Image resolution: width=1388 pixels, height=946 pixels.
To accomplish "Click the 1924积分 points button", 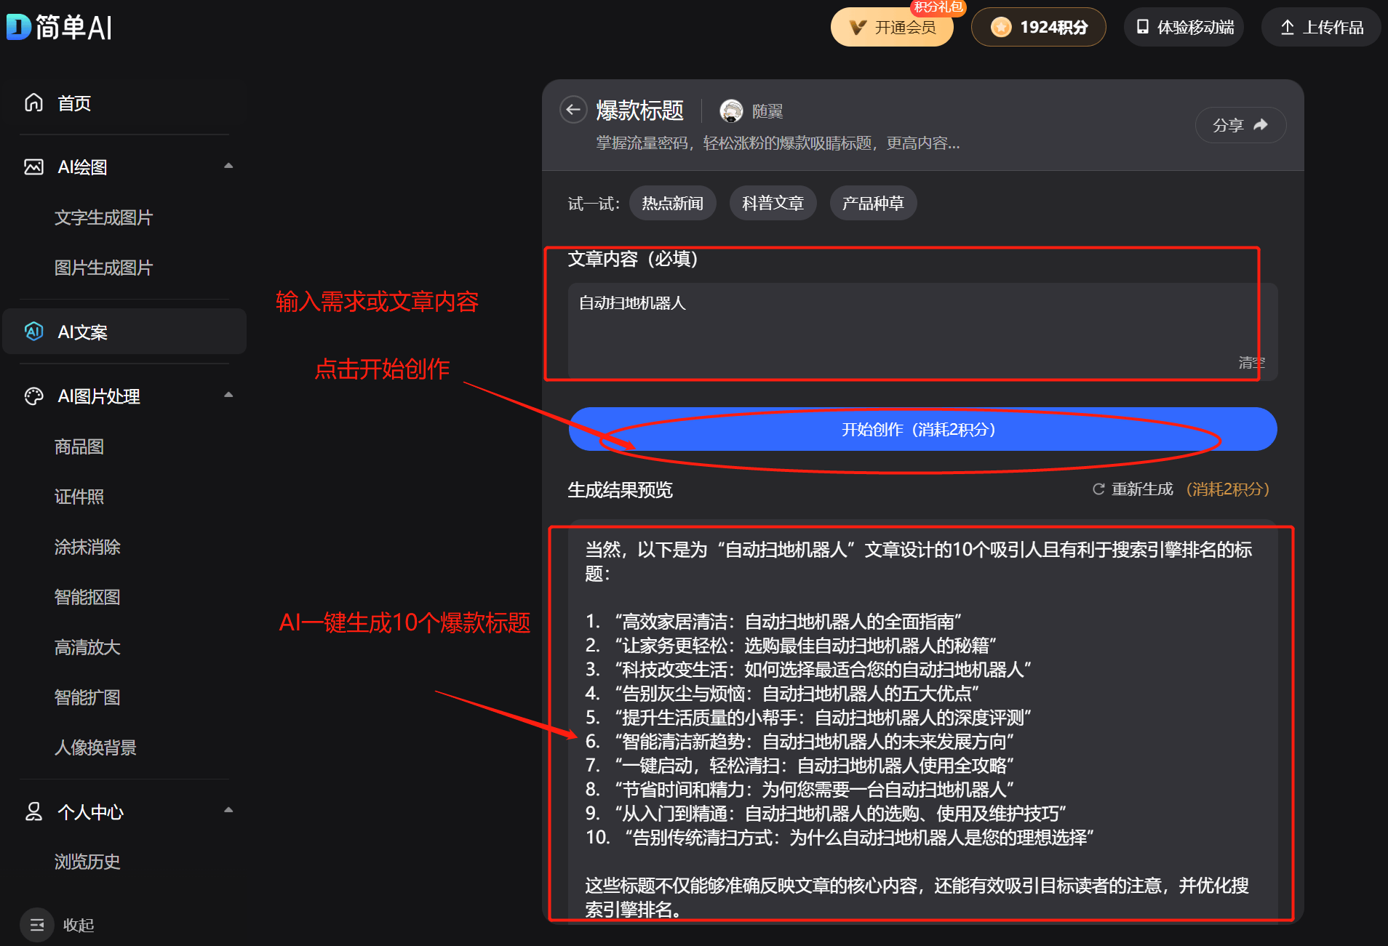I will tap(1038, 27).
